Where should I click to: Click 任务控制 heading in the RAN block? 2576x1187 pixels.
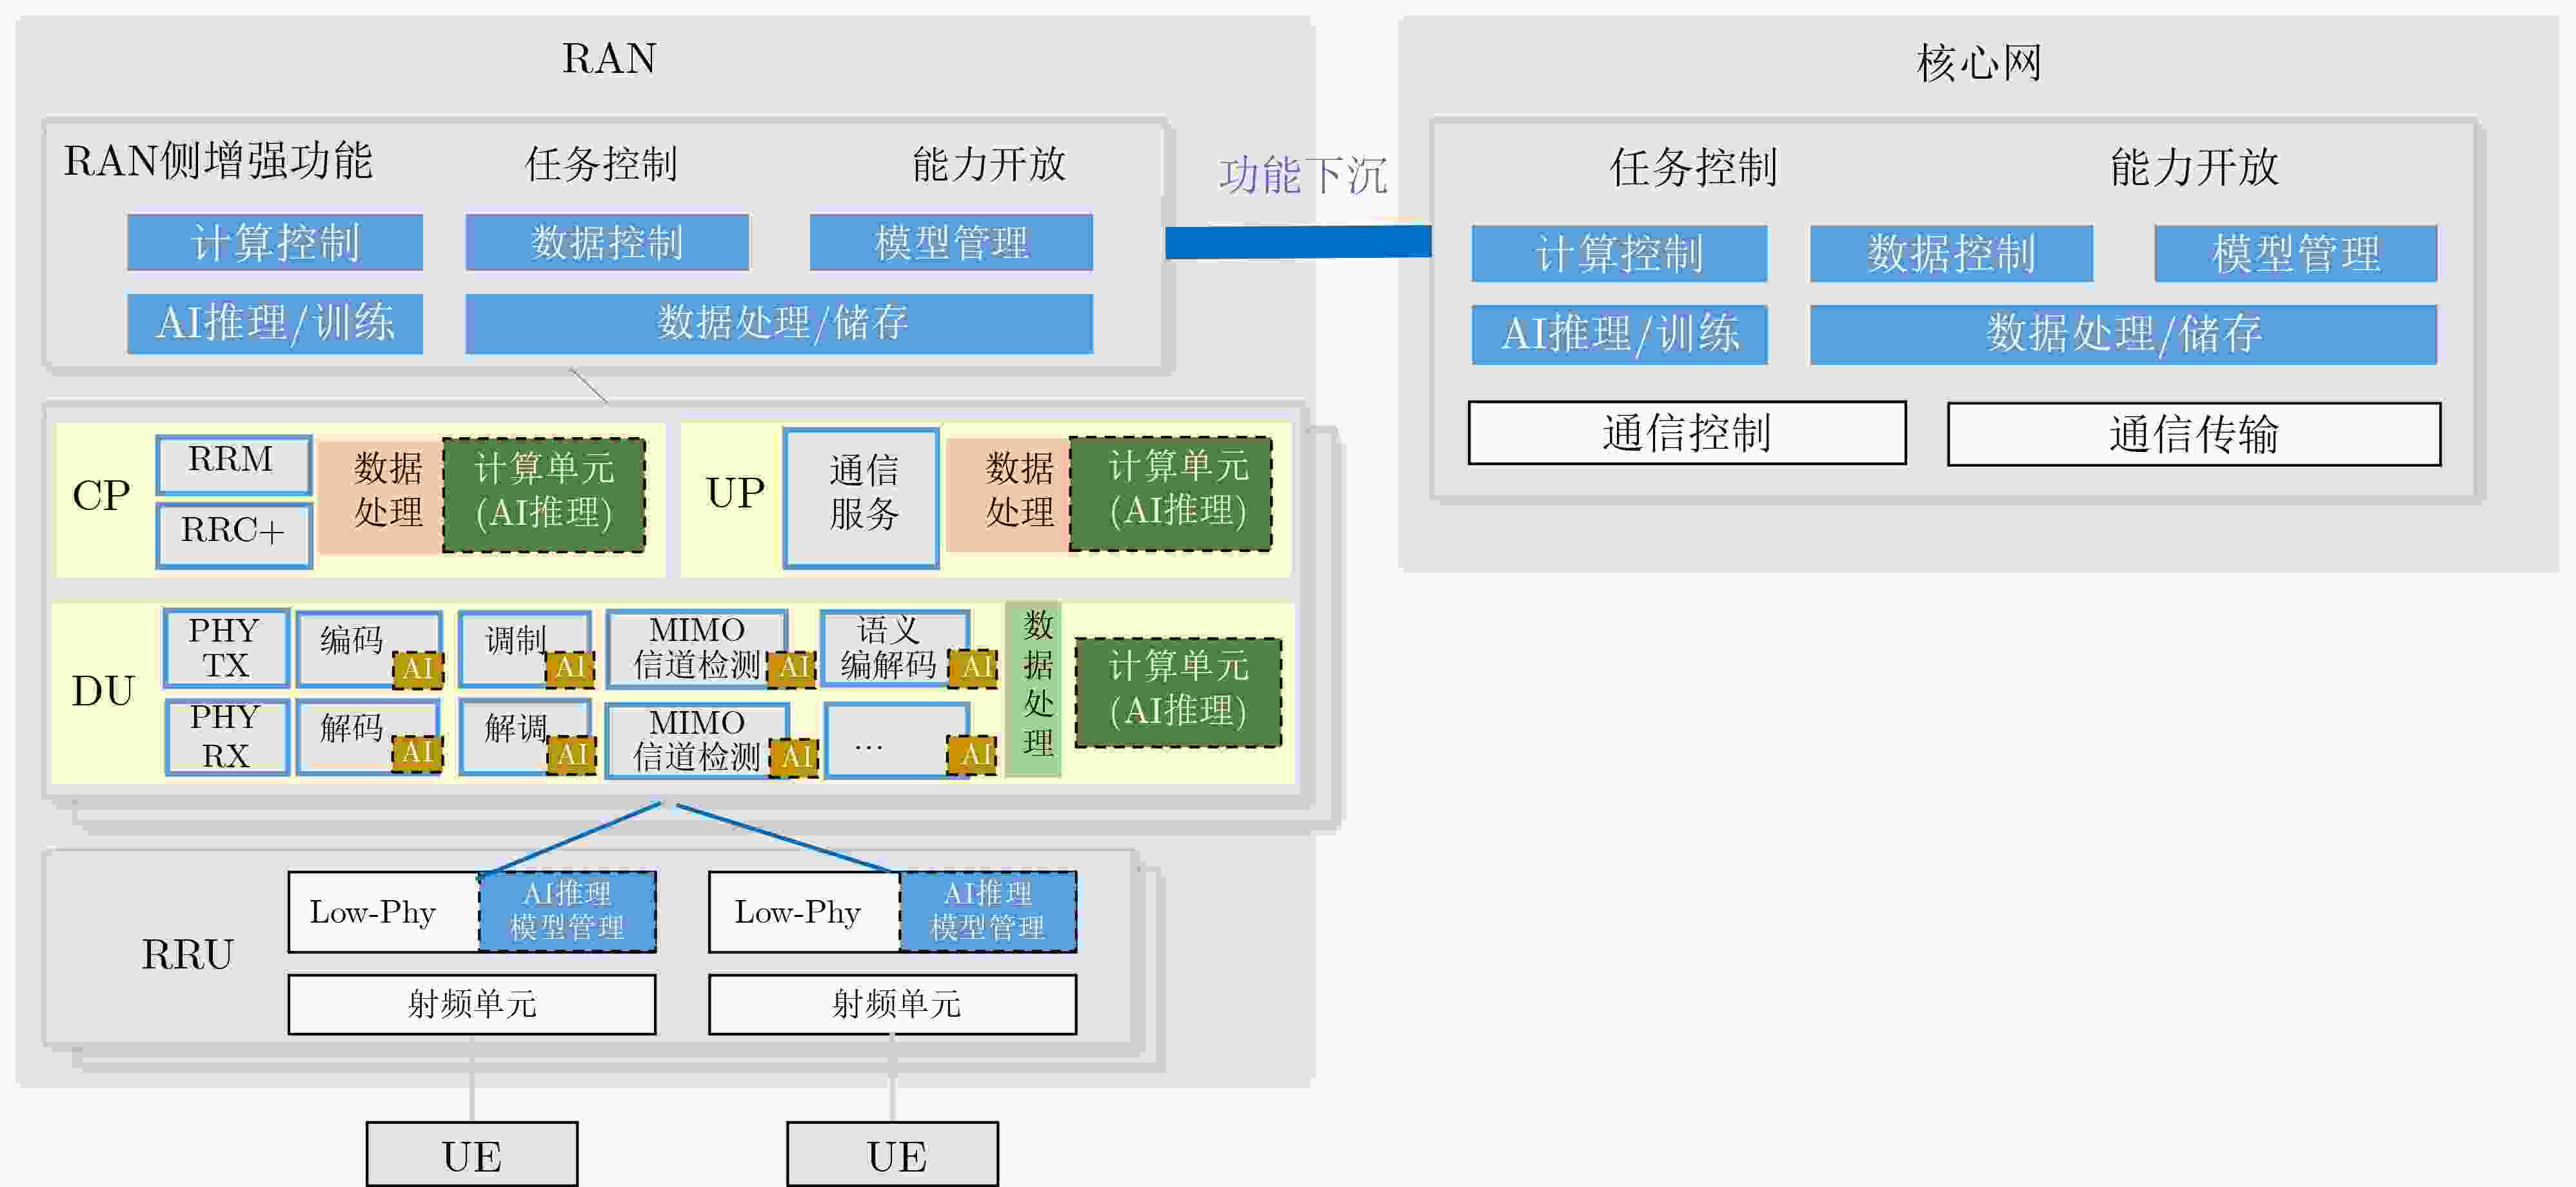coord(601,164)
